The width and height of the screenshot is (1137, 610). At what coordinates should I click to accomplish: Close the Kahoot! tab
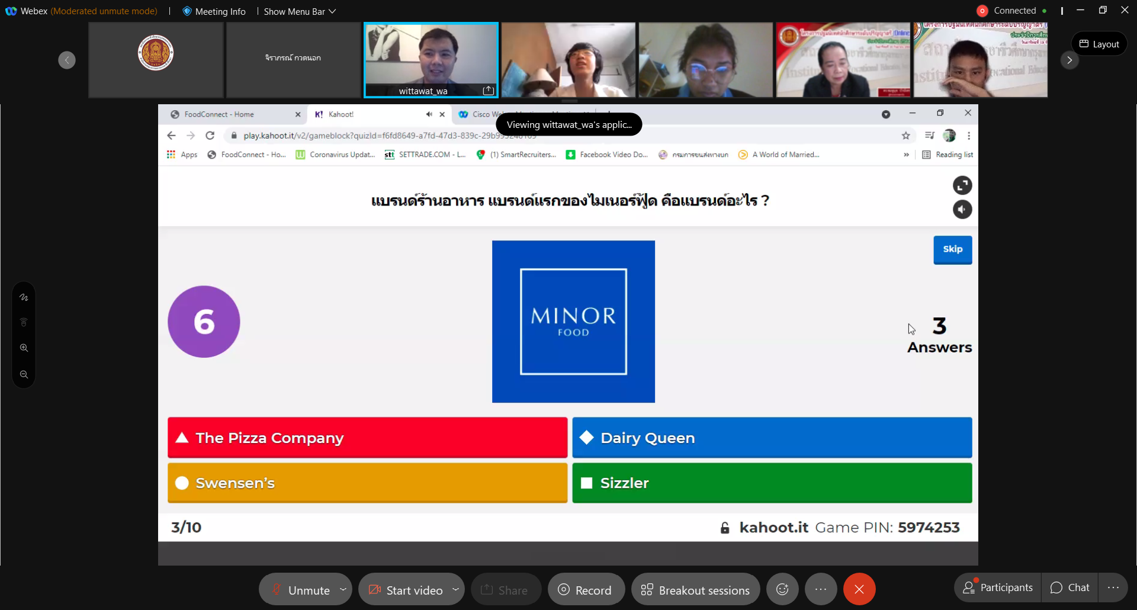(x=442, y=114)
